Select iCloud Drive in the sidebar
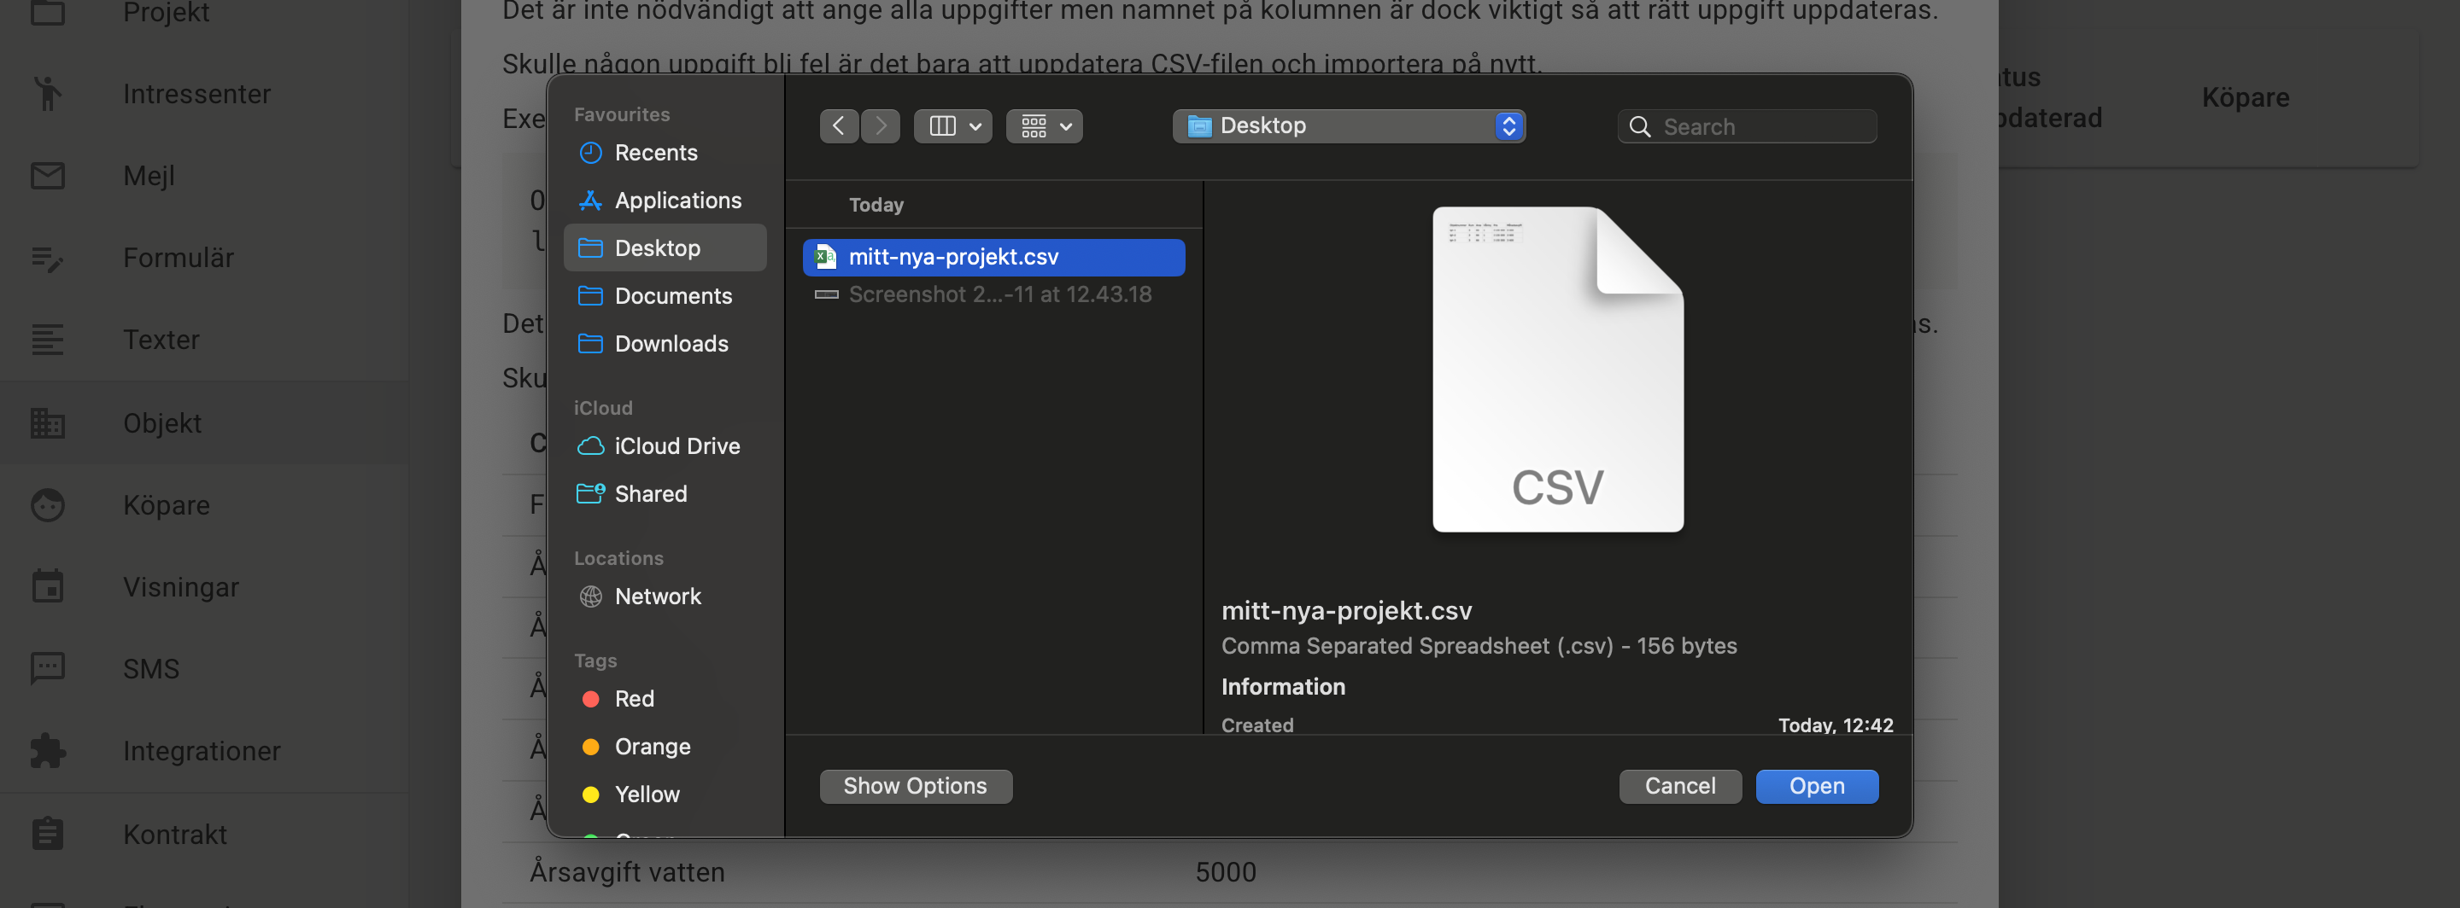 [676, 445]
